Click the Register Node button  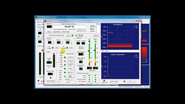coord(66,31)
